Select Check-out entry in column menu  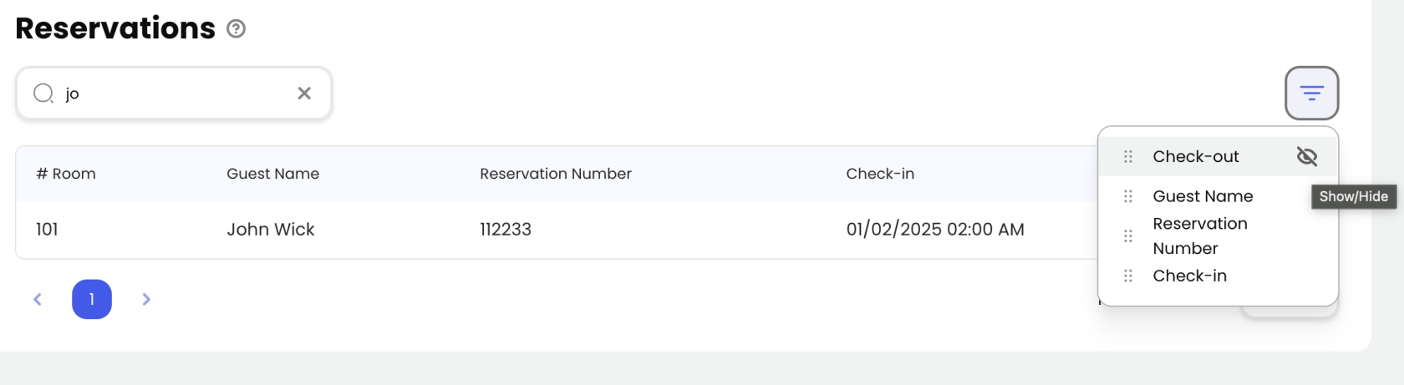(1195, 156)
